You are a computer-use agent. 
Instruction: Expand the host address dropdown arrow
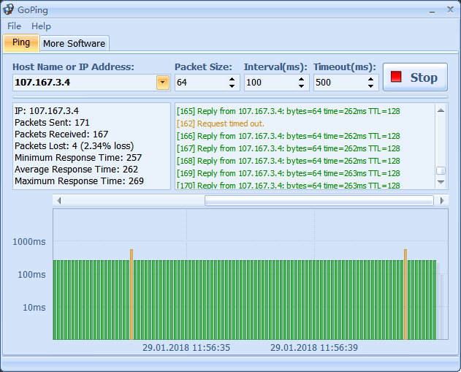point(163,83)
